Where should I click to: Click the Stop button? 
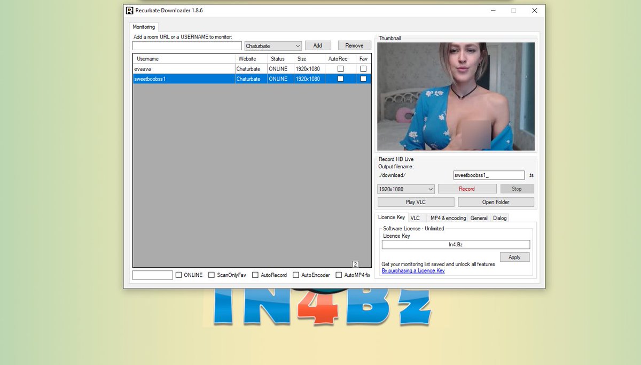point(517,189)
